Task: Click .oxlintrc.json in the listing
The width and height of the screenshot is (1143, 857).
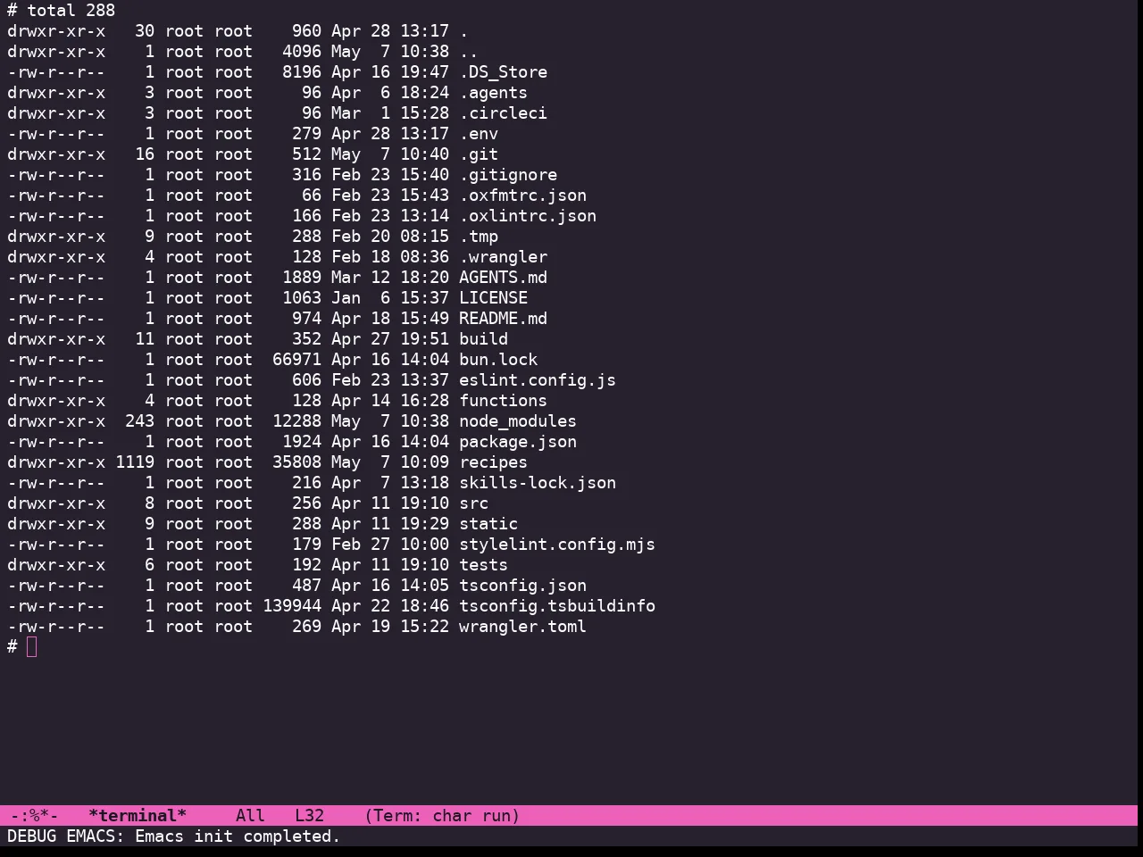Action: (528, 216)
